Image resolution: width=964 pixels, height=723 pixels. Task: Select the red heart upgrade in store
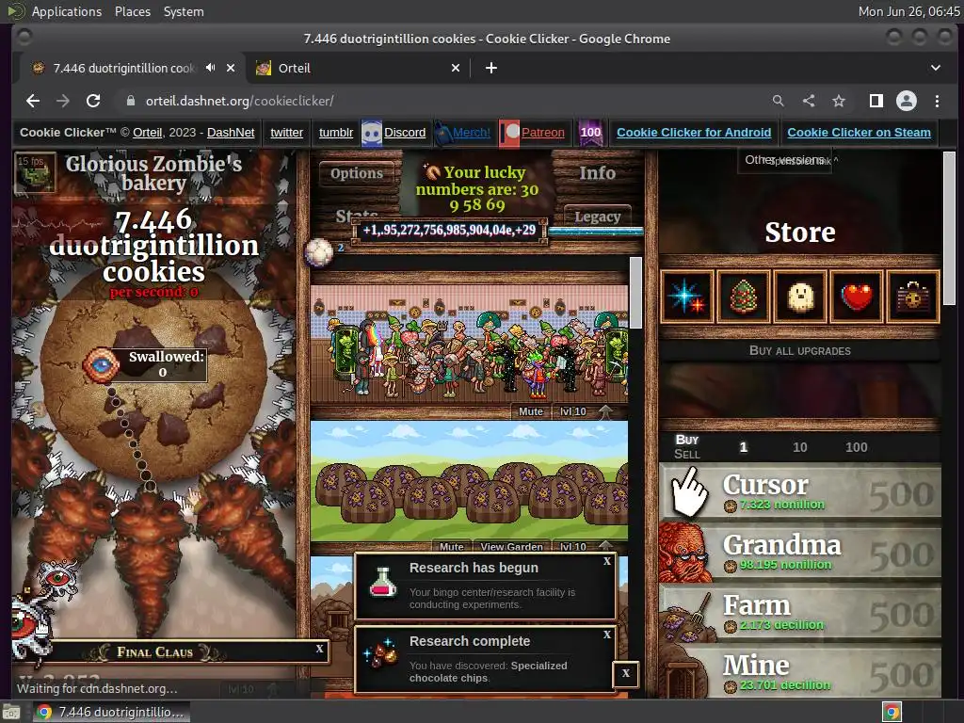pyautogui.click(x=857, y=297)
